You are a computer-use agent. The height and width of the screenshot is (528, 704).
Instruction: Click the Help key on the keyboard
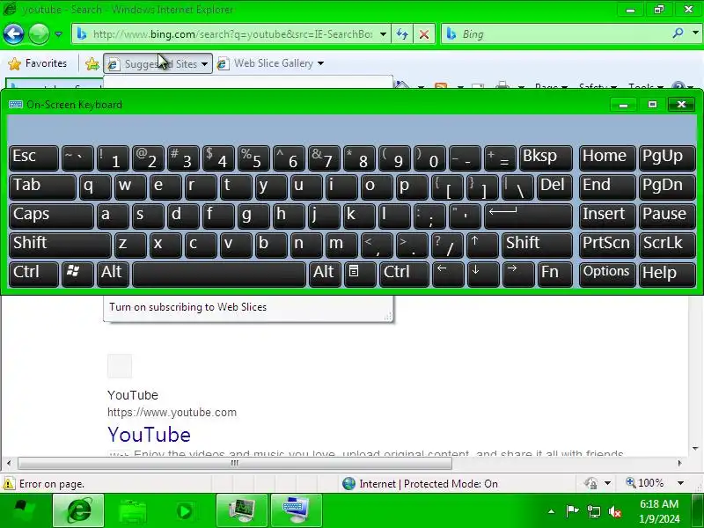[x=667, y=275]
